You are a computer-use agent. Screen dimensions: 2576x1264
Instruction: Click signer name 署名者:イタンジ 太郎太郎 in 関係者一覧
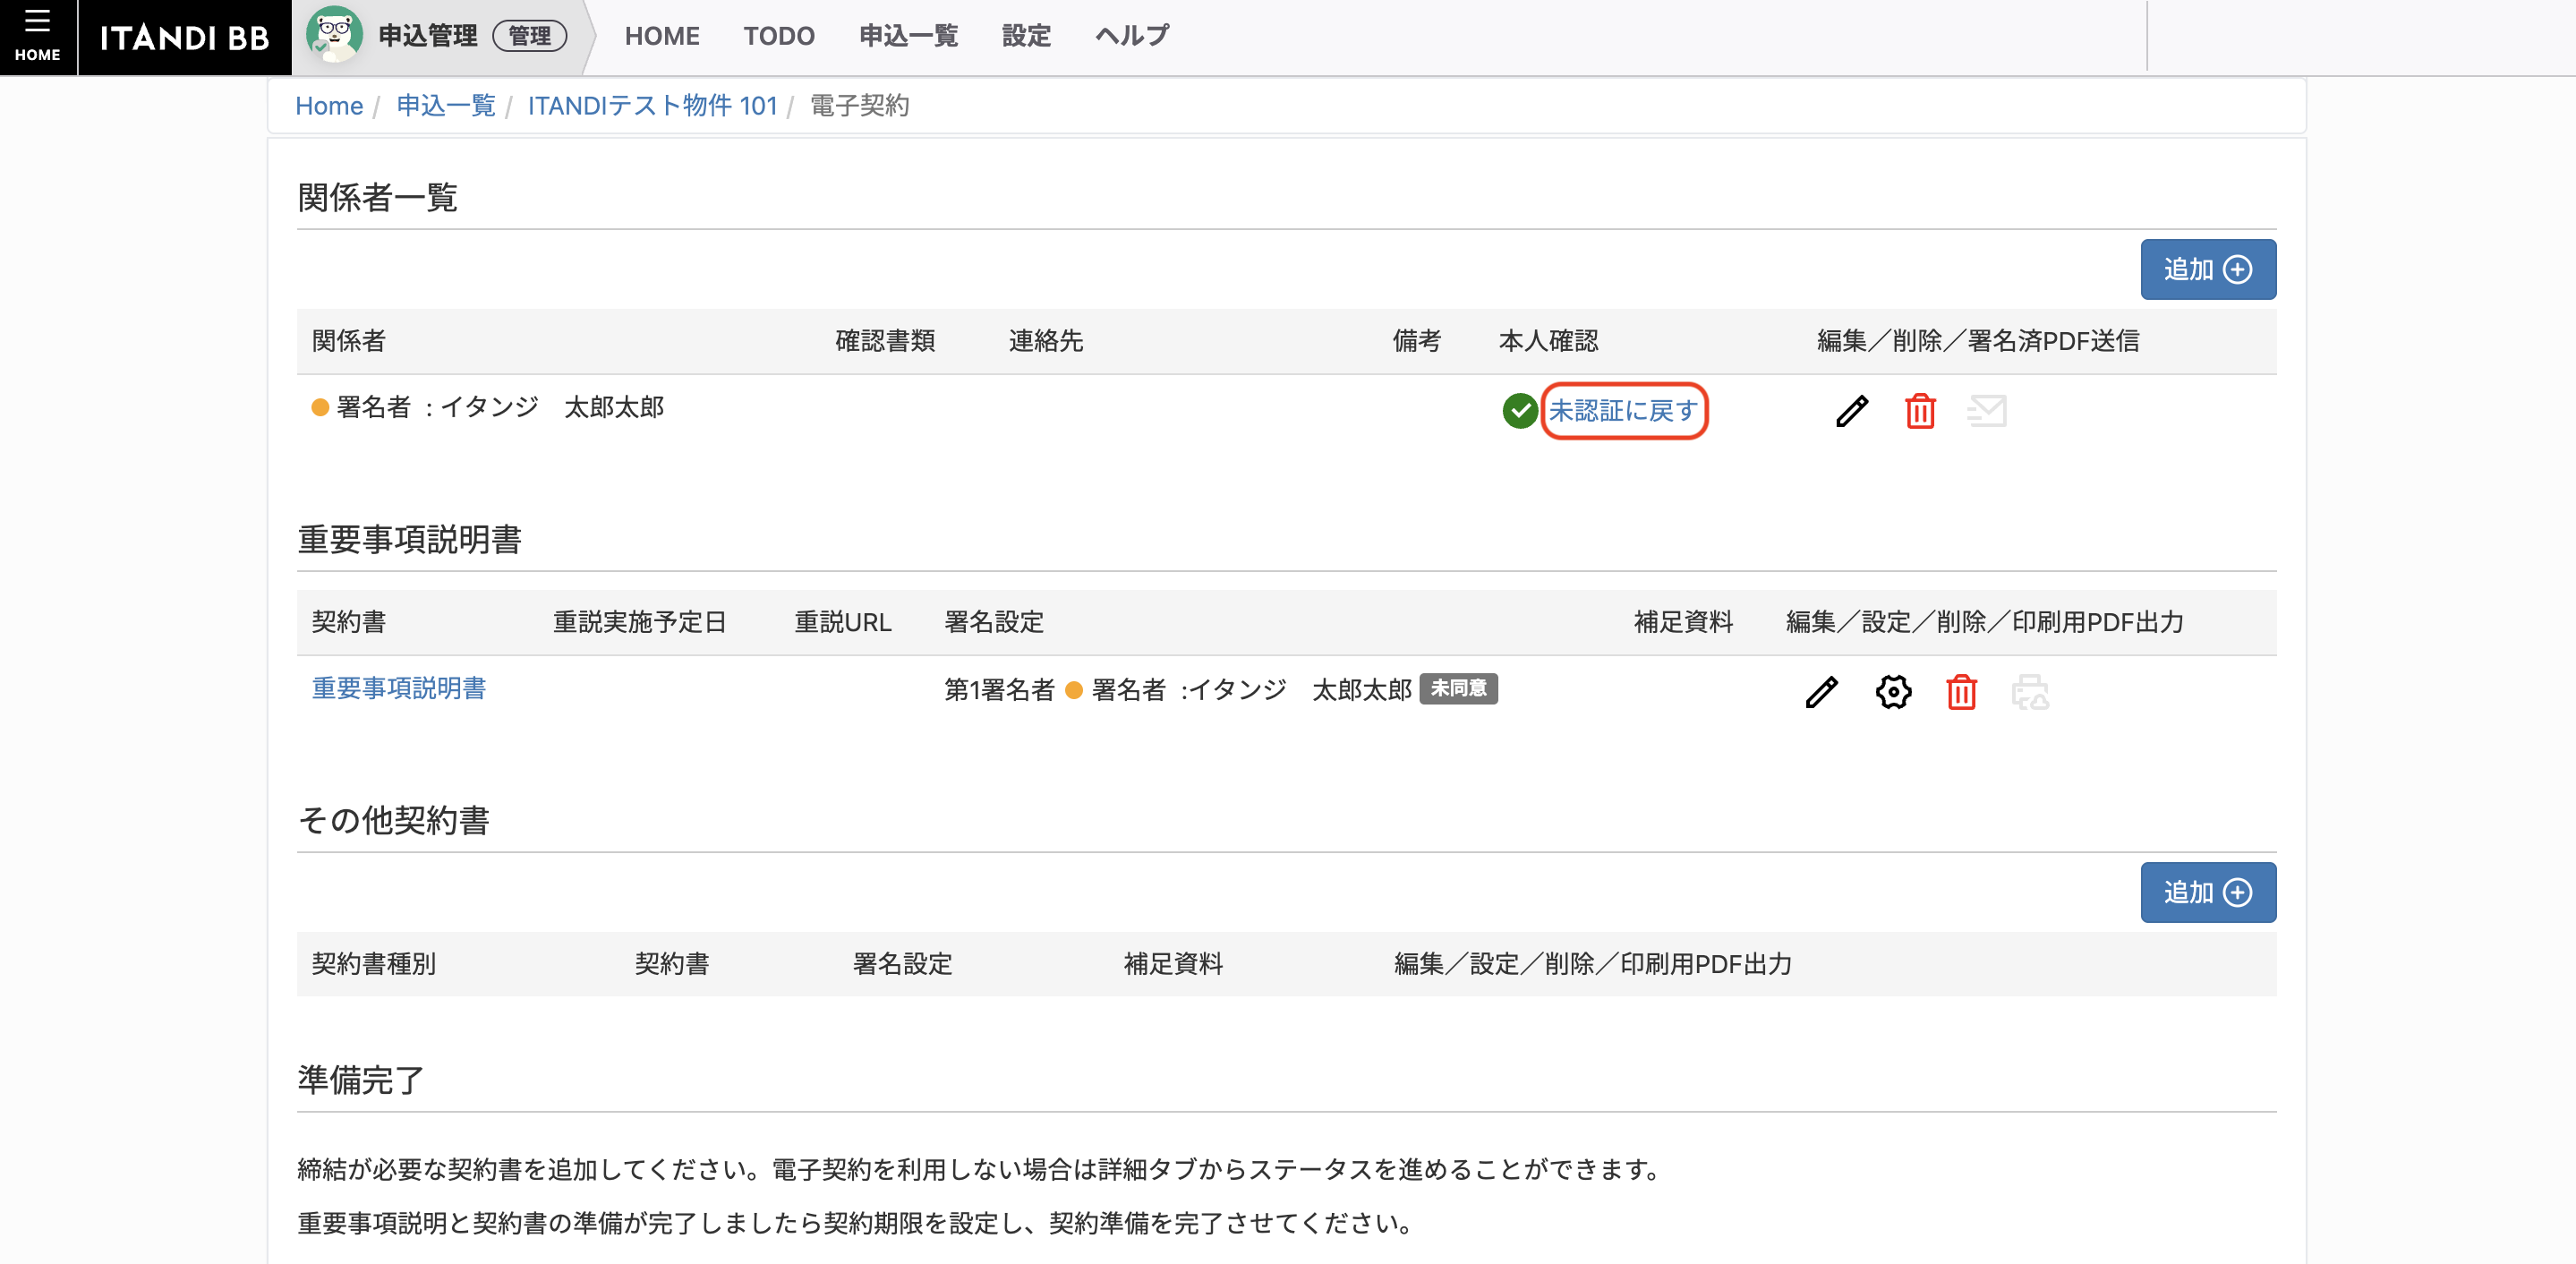click(500, 407)
